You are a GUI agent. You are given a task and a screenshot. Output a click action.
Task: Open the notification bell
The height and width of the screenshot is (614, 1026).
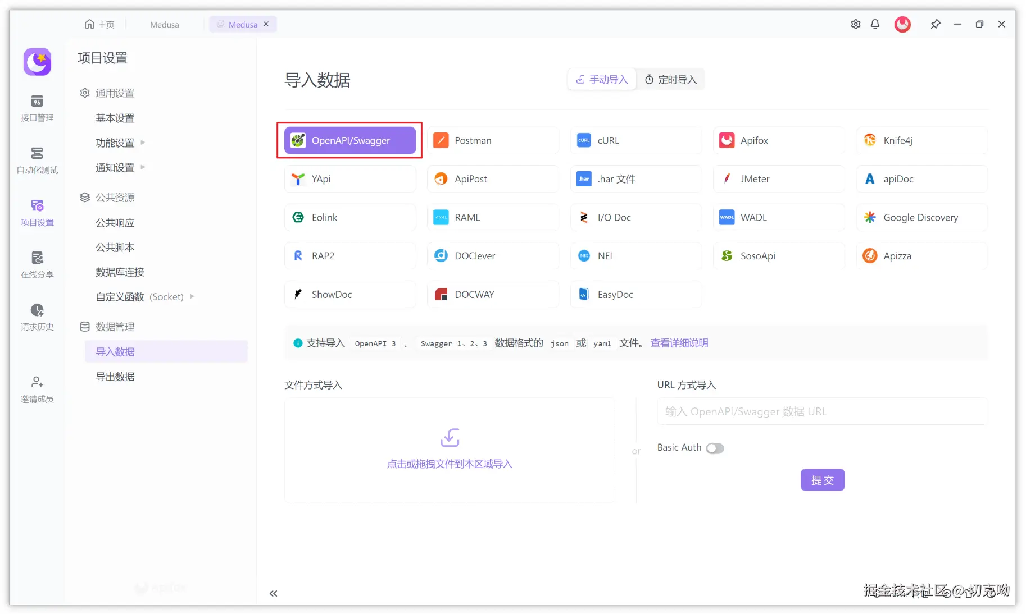[875, 24]
